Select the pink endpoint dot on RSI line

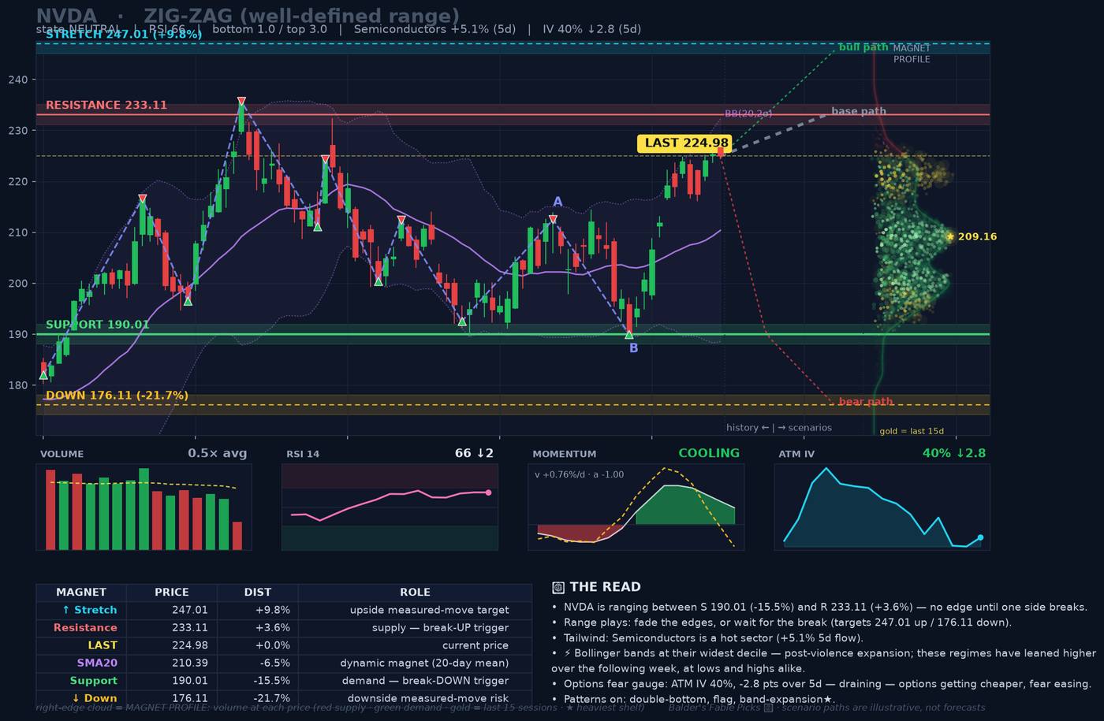(x=488, y=492)
